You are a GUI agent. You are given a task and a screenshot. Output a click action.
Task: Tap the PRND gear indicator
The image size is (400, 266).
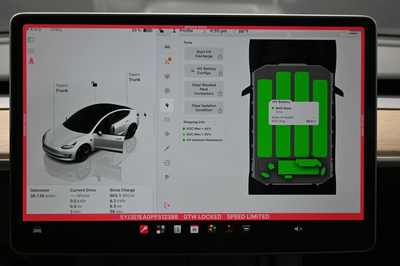click(x=34, y=30)
